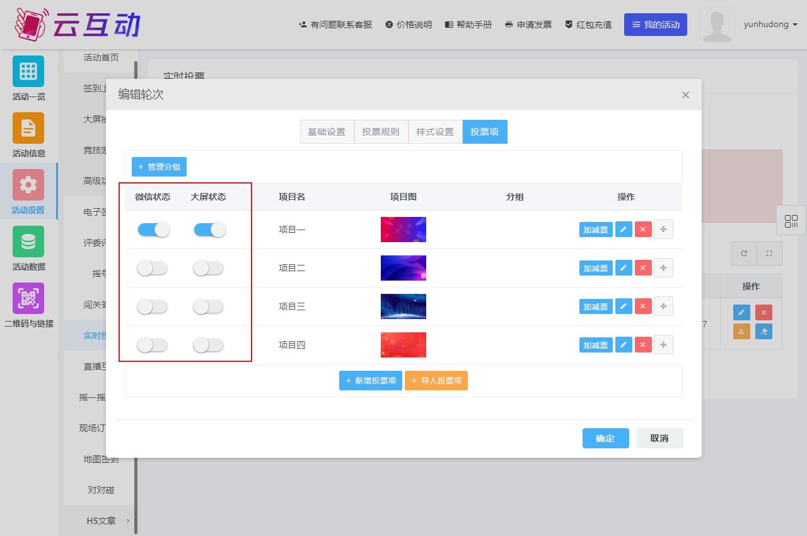
Task: Click the QR code icon on right edge
Action: pyautogui.click(x=791, y=221)
